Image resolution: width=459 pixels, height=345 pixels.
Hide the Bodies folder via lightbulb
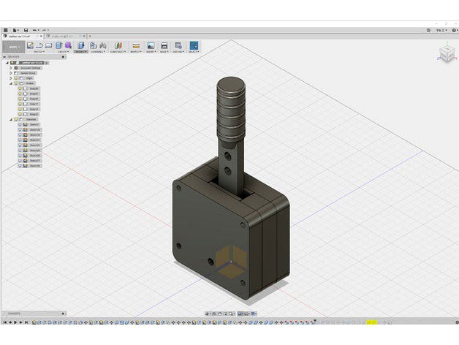point(16,83)
